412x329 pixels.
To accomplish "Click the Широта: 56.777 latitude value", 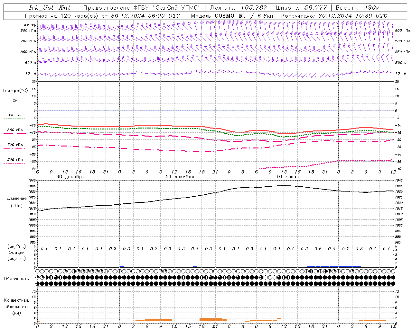I will click(301, 8).
